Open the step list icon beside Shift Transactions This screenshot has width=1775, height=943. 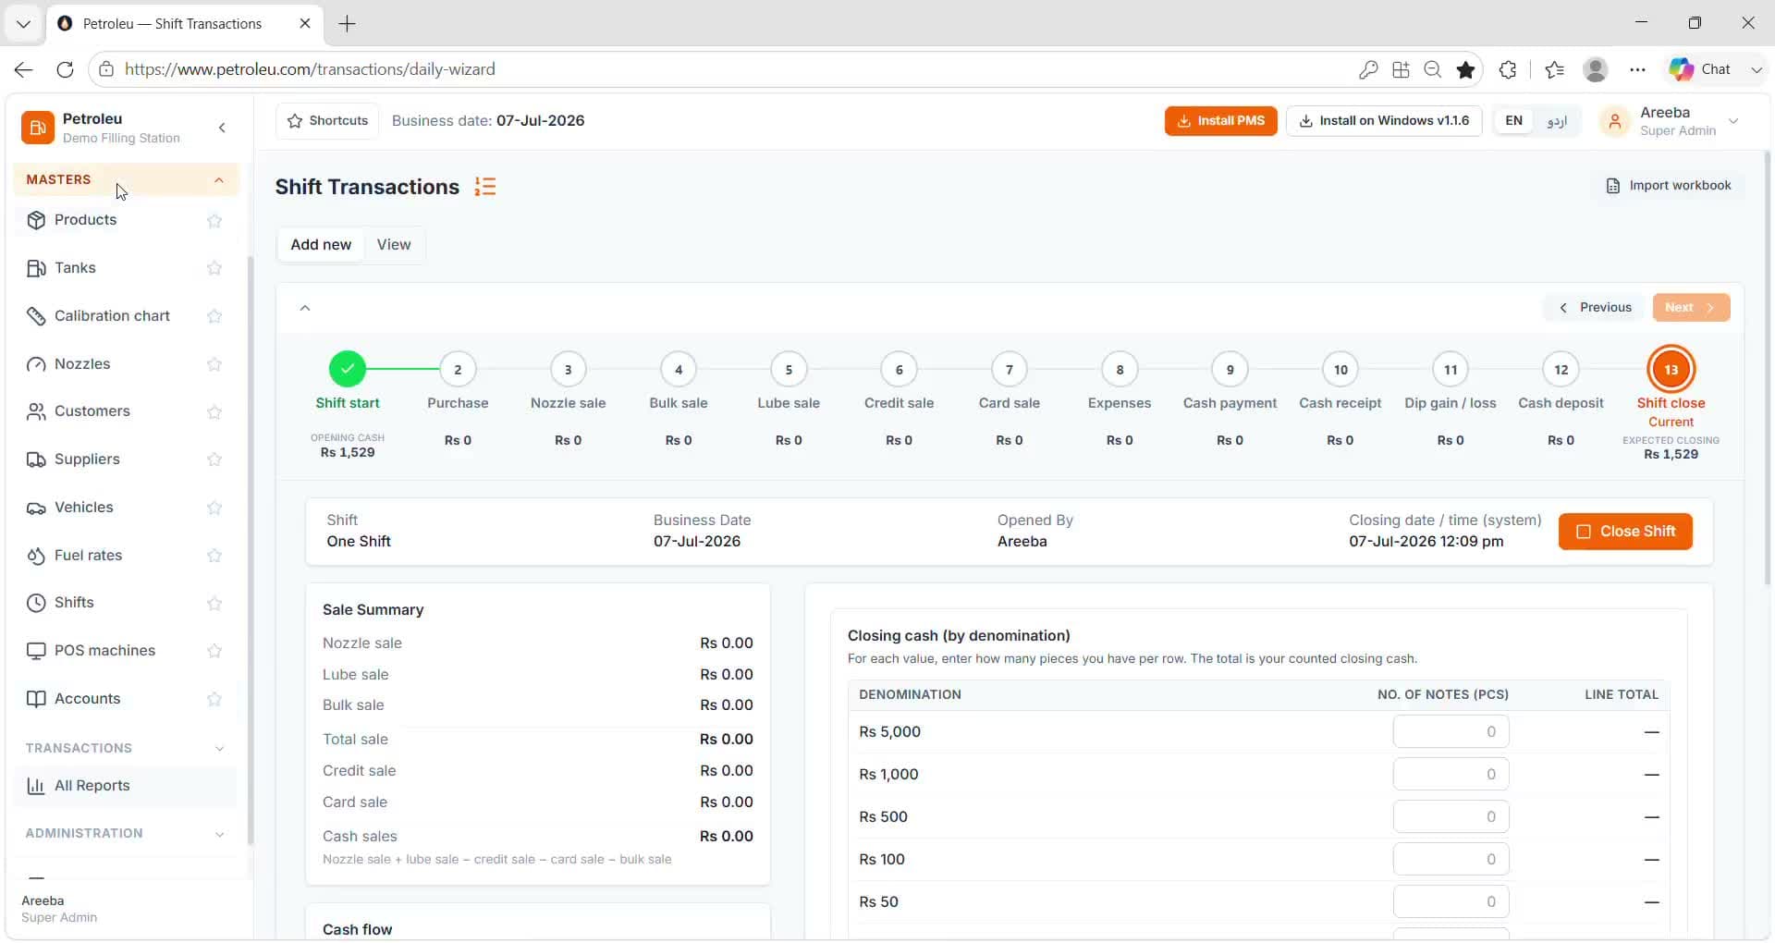tap(485, 187)
